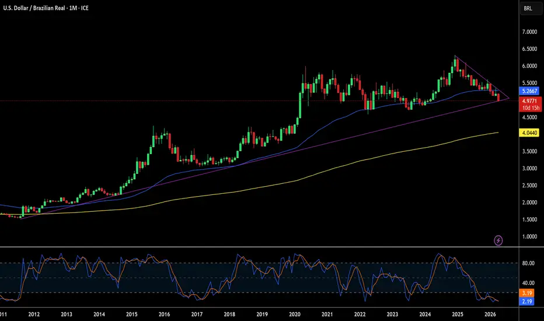The image size is (544, 321).
Task: Click the 2.0000 price axis label
Action: (x=529, y=203)
